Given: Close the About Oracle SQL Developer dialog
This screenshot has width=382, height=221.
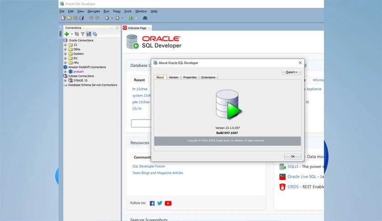Looking at the screenshot, I should pos(300,63).
